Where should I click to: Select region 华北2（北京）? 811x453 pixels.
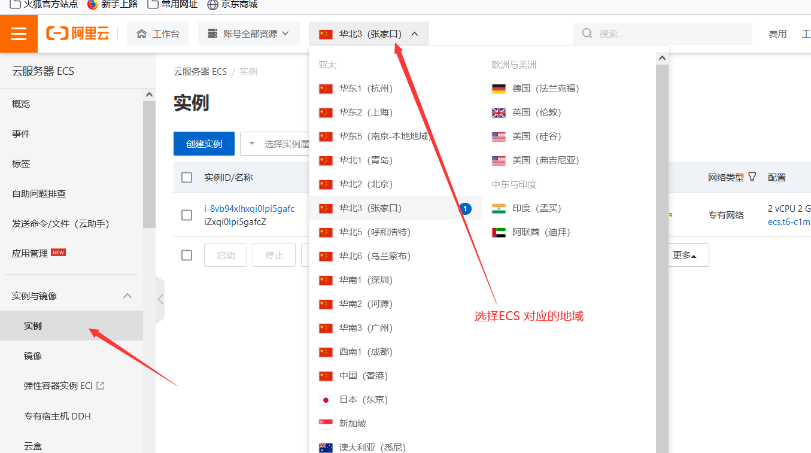[396, 184]
